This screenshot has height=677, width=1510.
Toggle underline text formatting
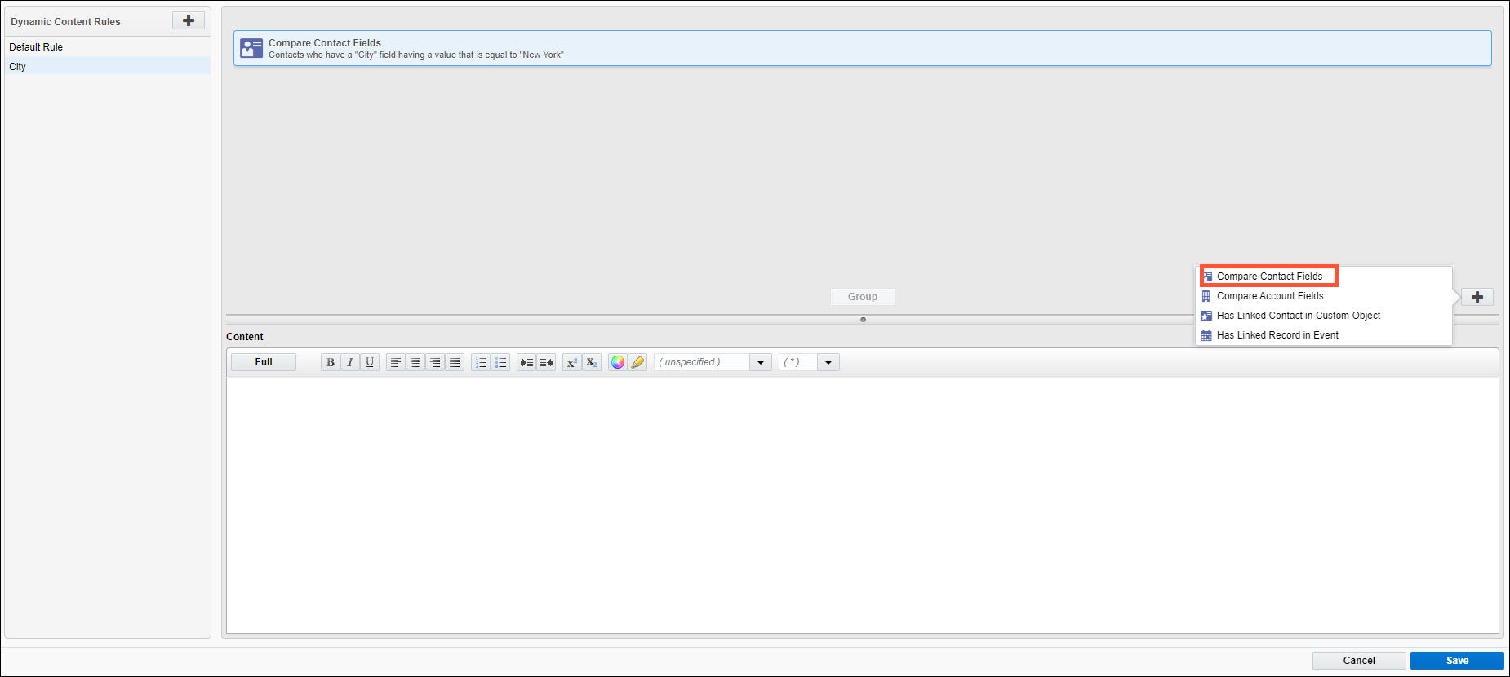(370, 362)
